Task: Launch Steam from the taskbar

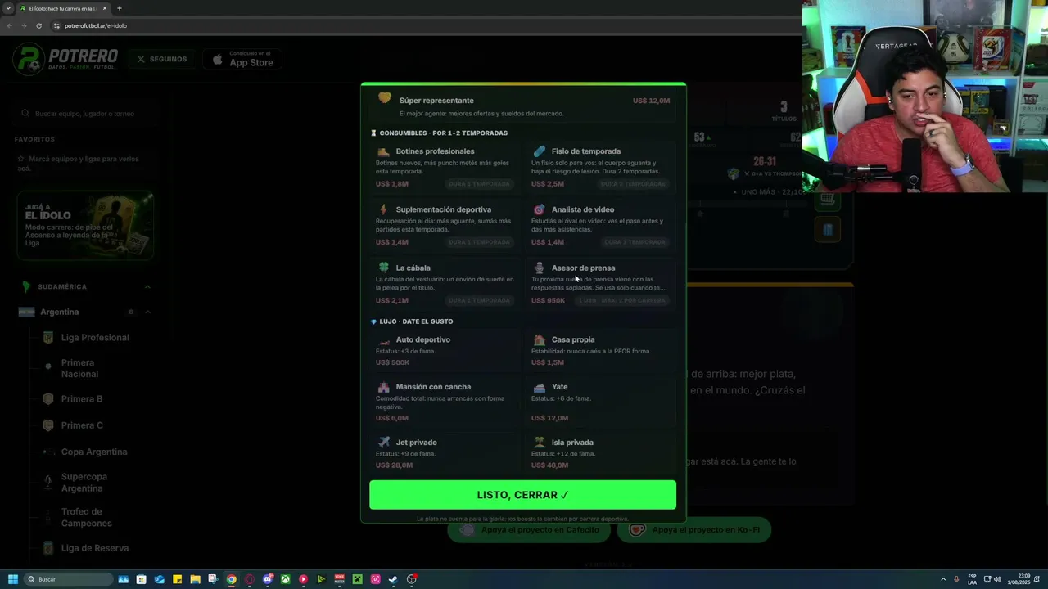Action: [393, 579]
